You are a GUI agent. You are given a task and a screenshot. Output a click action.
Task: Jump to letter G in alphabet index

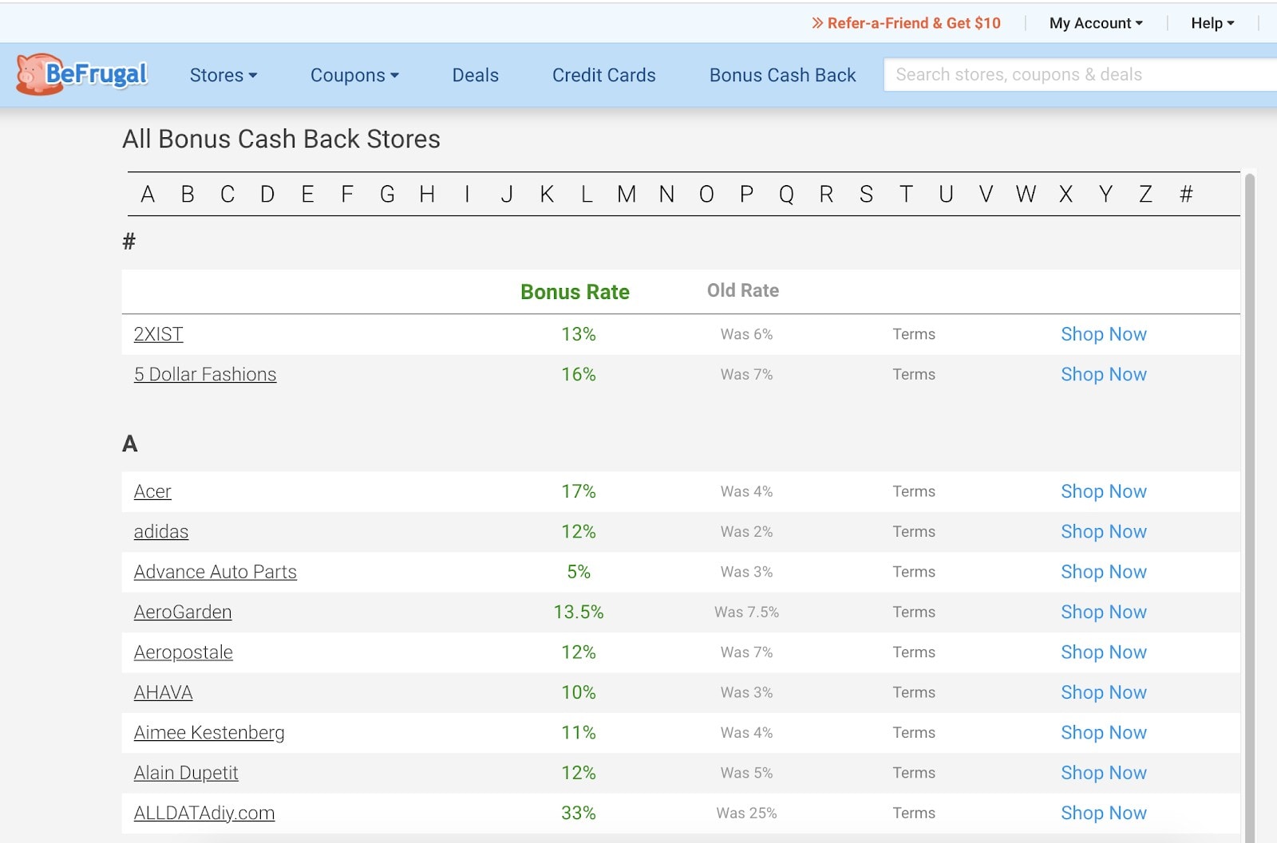[387, 194]
